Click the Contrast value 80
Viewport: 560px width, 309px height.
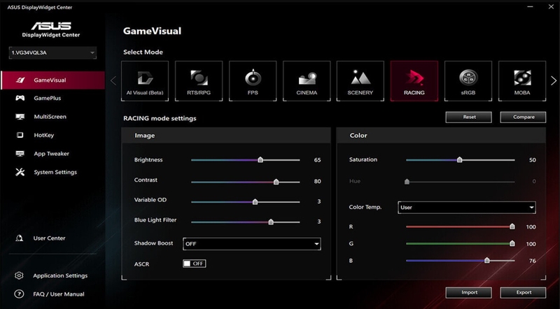(x=318, y=181)
